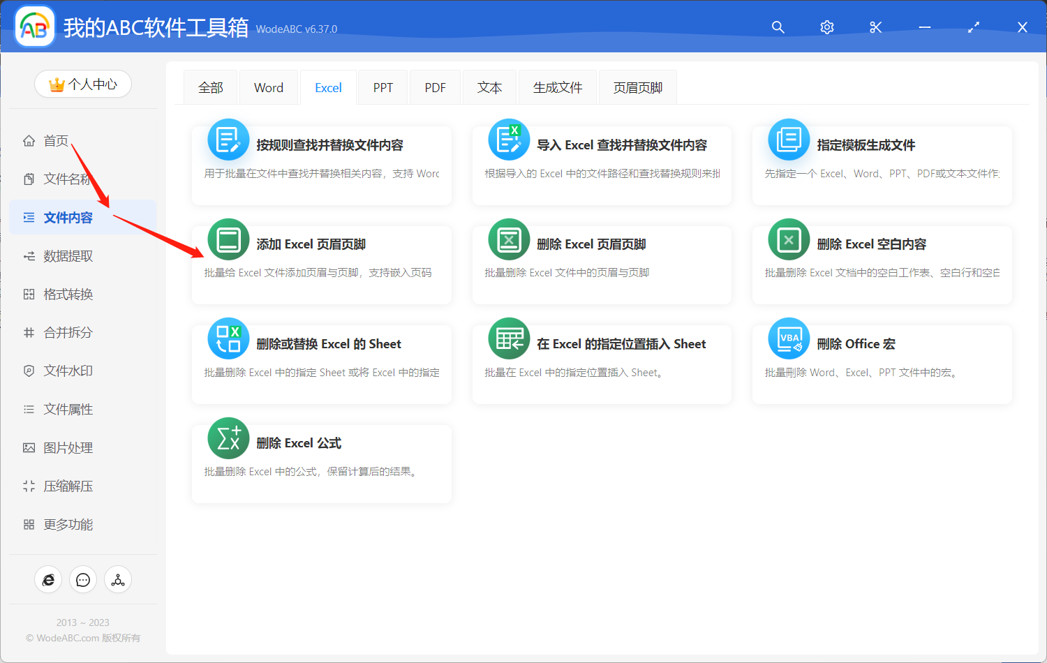Viewport: 1047px width, 663px height.
Task: Open the official website via the IE icon
Action: (48, 579)
